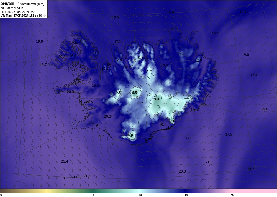Click the 19.1 value label
277x197 pixels.
point(163,124)
